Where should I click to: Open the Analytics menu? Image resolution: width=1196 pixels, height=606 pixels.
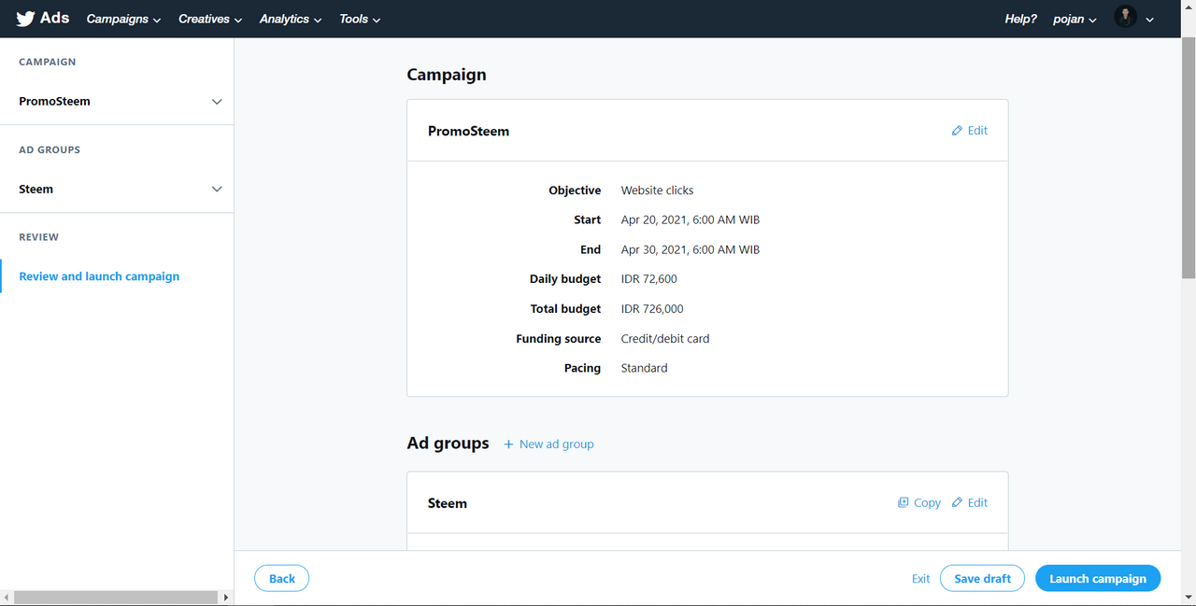(x=291, y=19)
